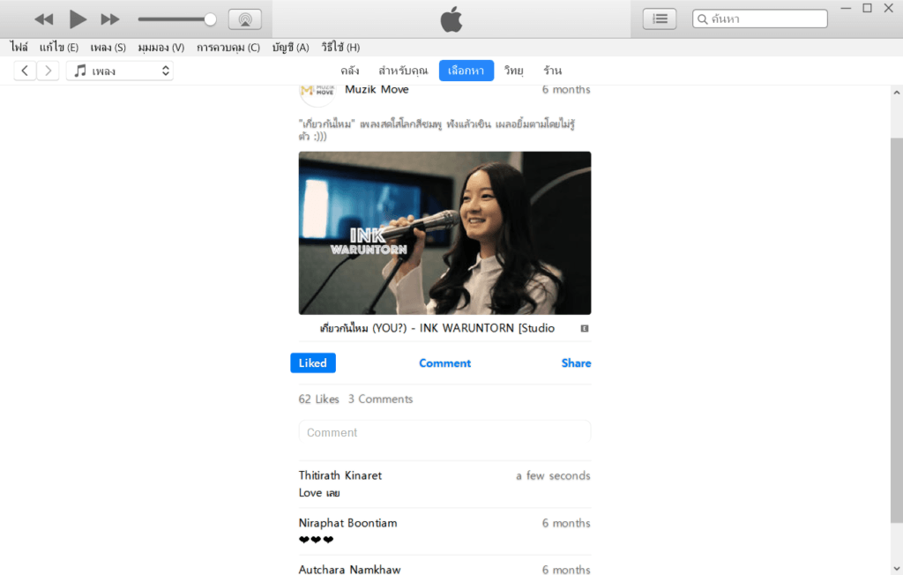Click the music note icon in media selector

[x=78, y=71]
